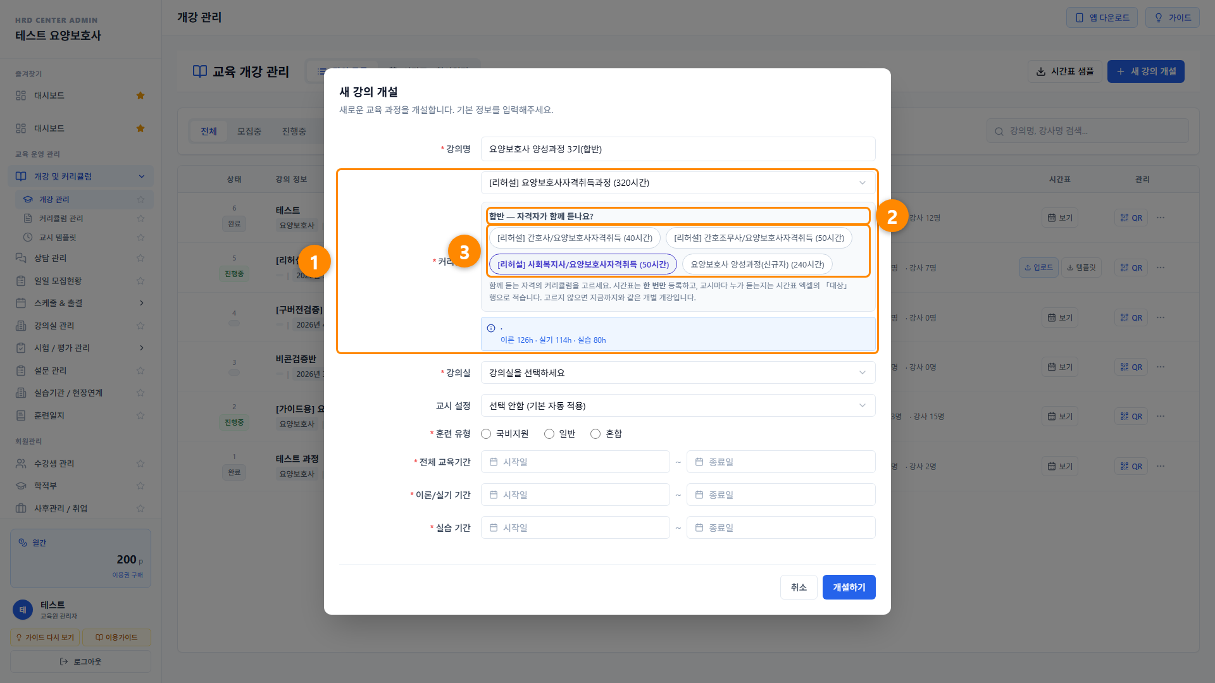The image size is (1215, 683).
Task: Switch to the 모집중 tab
Action: 249,131
